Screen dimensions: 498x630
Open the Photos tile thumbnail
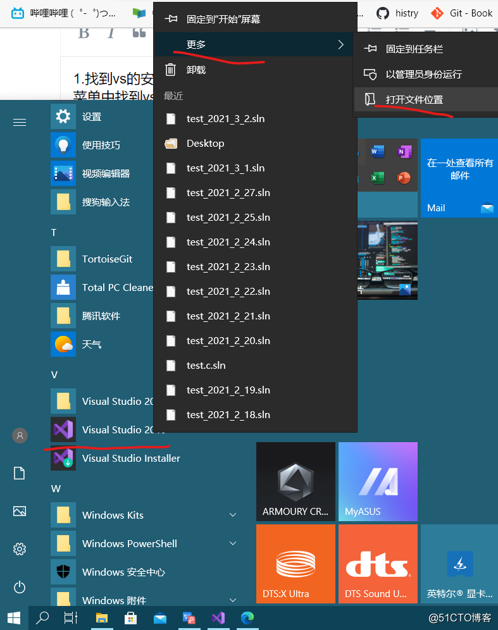click(387, 261)
